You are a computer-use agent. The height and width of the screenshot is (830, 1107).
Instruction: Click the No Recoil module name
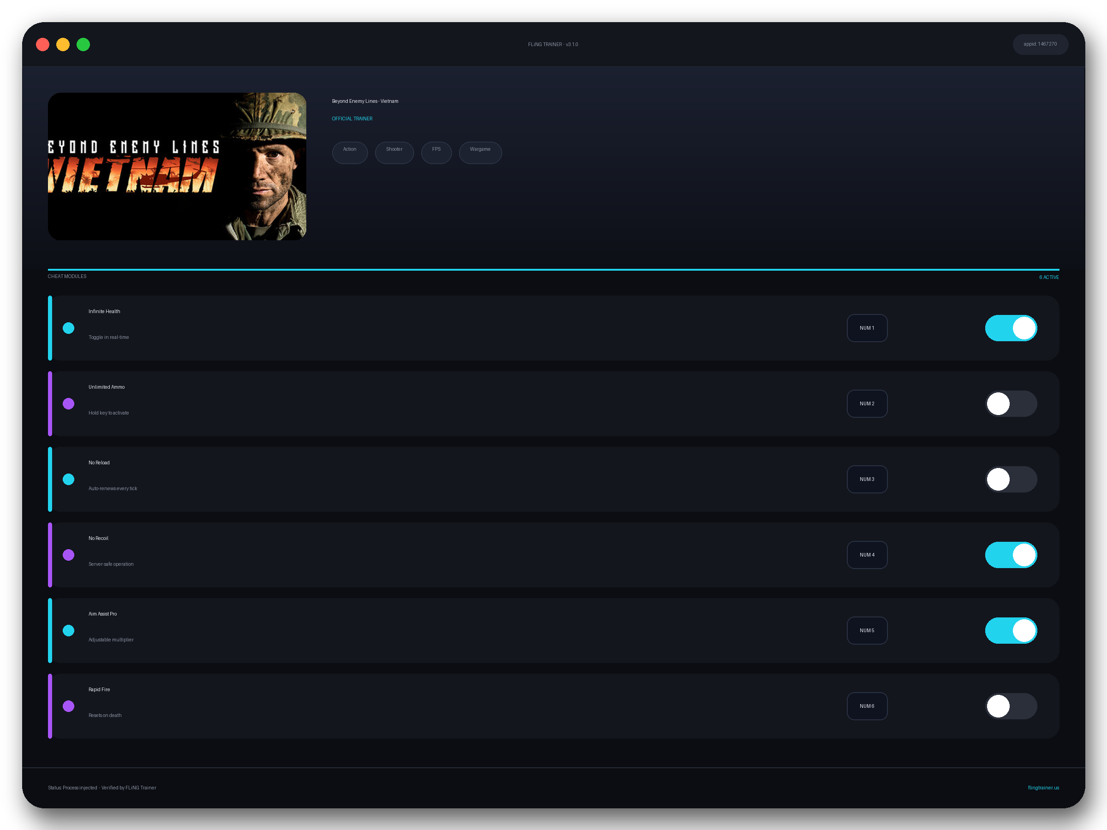pos(99,538)
